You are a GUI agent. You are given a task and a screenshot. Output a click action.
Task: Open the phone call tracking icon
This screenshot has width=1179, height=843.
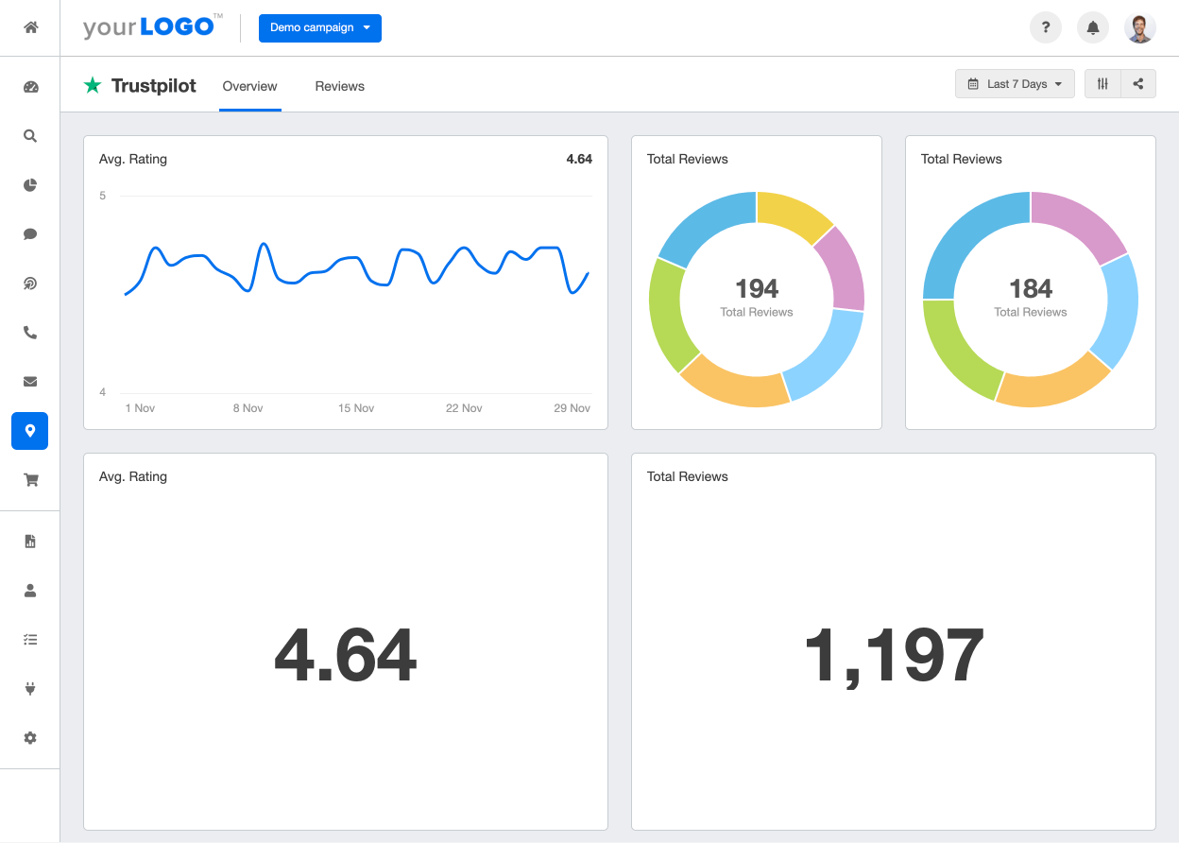point(30,333)
